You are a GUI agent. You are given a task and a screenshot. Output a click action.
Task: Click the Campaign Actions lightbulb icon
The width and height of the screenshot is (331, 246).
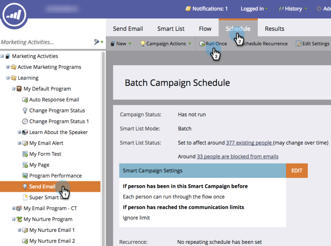point(143,44)
